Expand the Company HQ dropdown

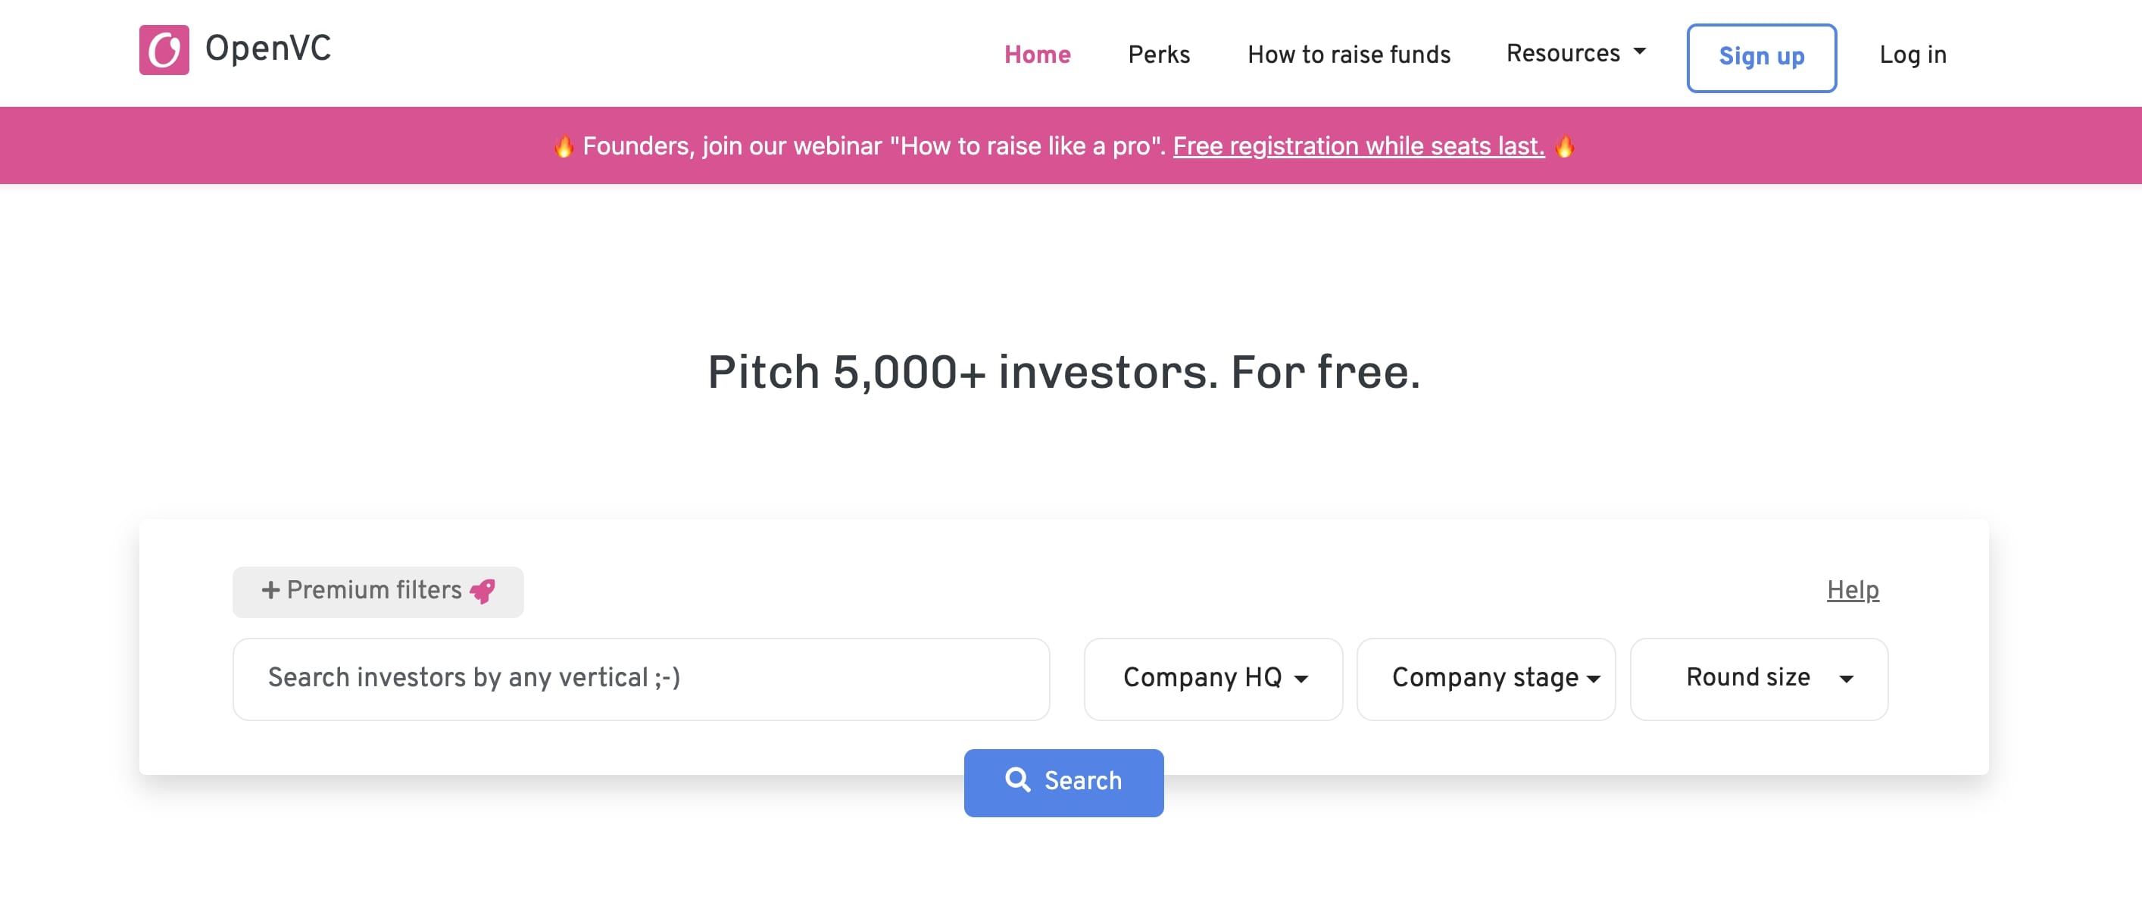click(x=1213, y=679)
